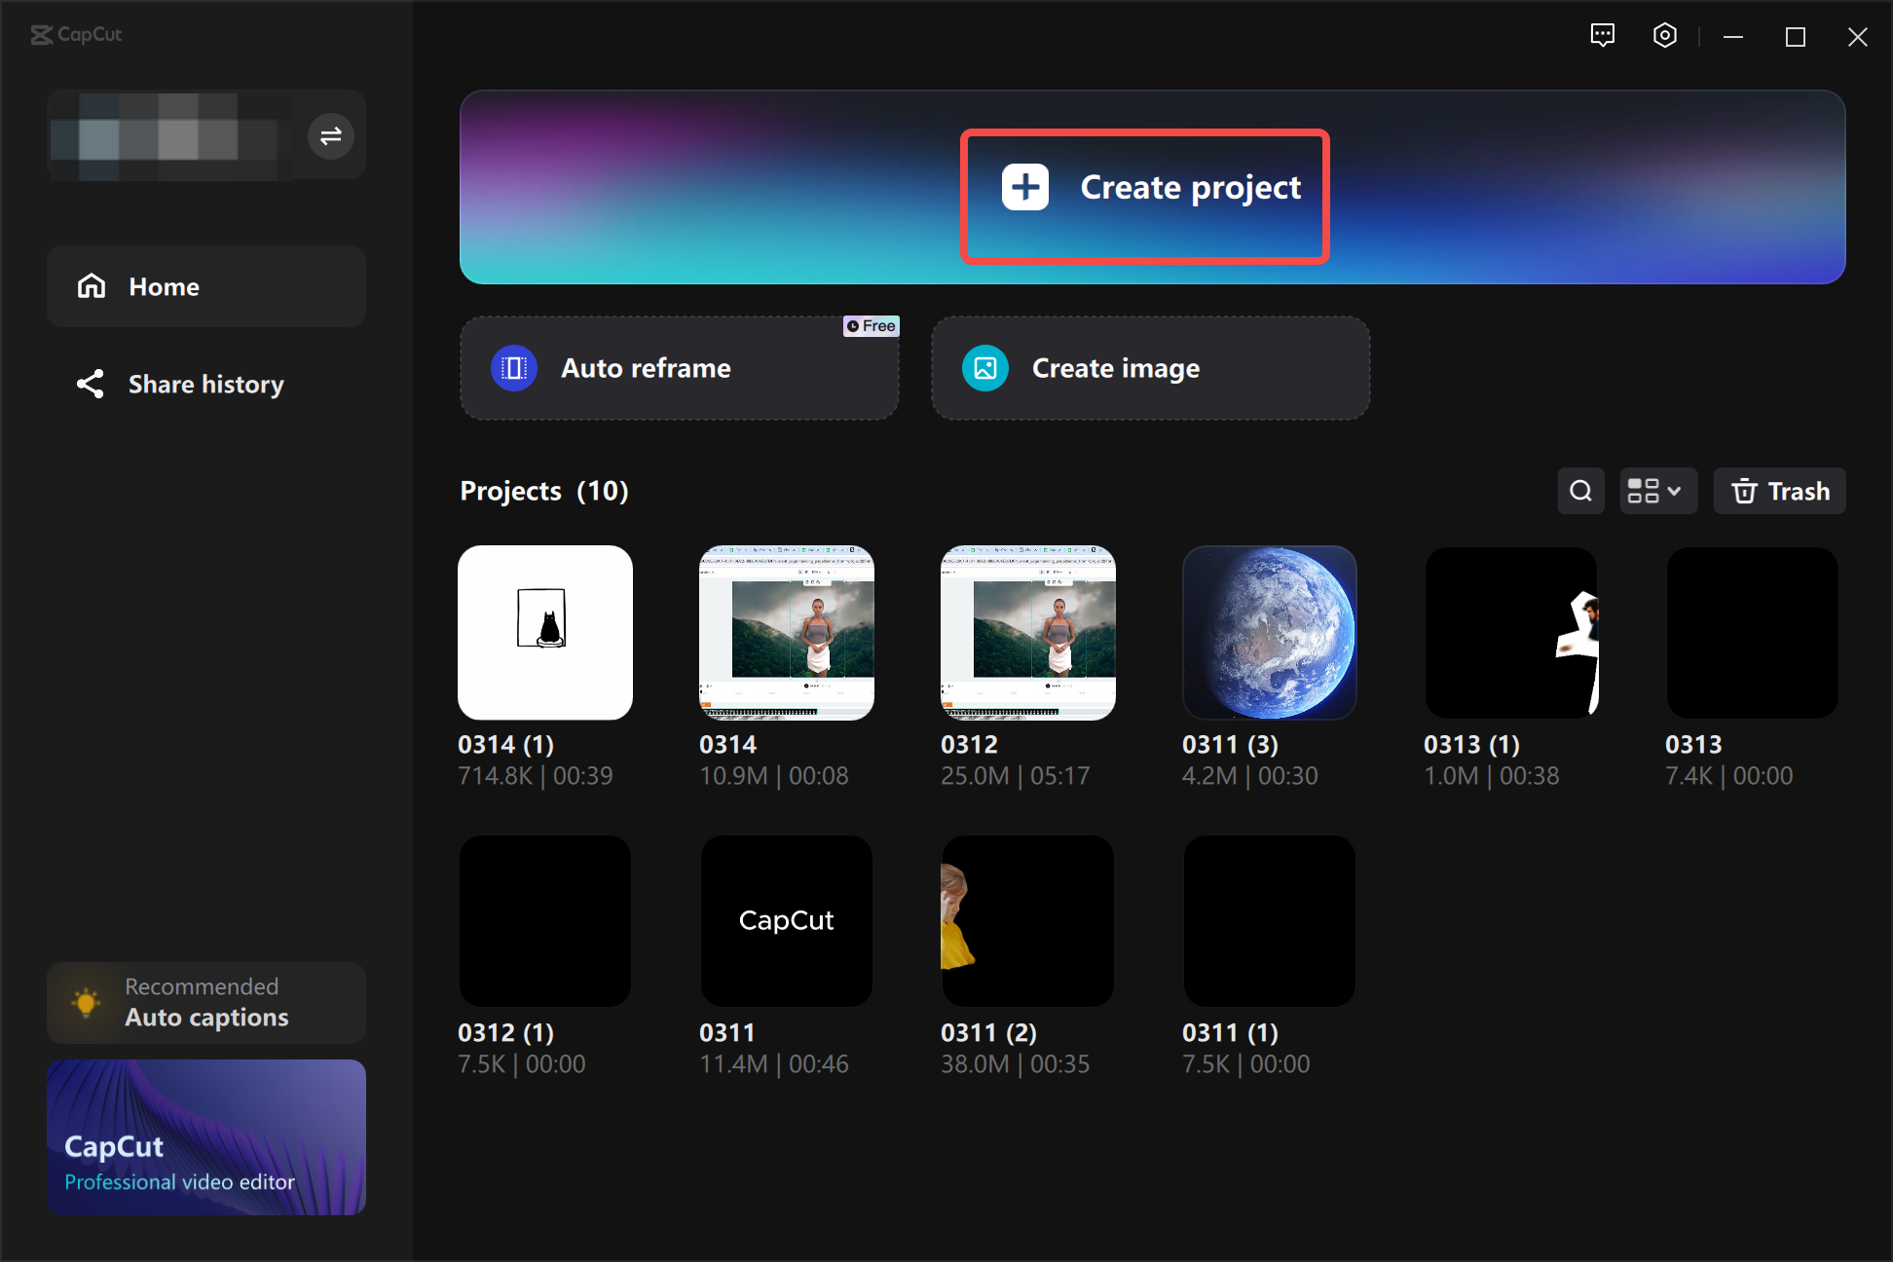
Task: Open the 0311 CapCut text project
Action: coord(786,921)
